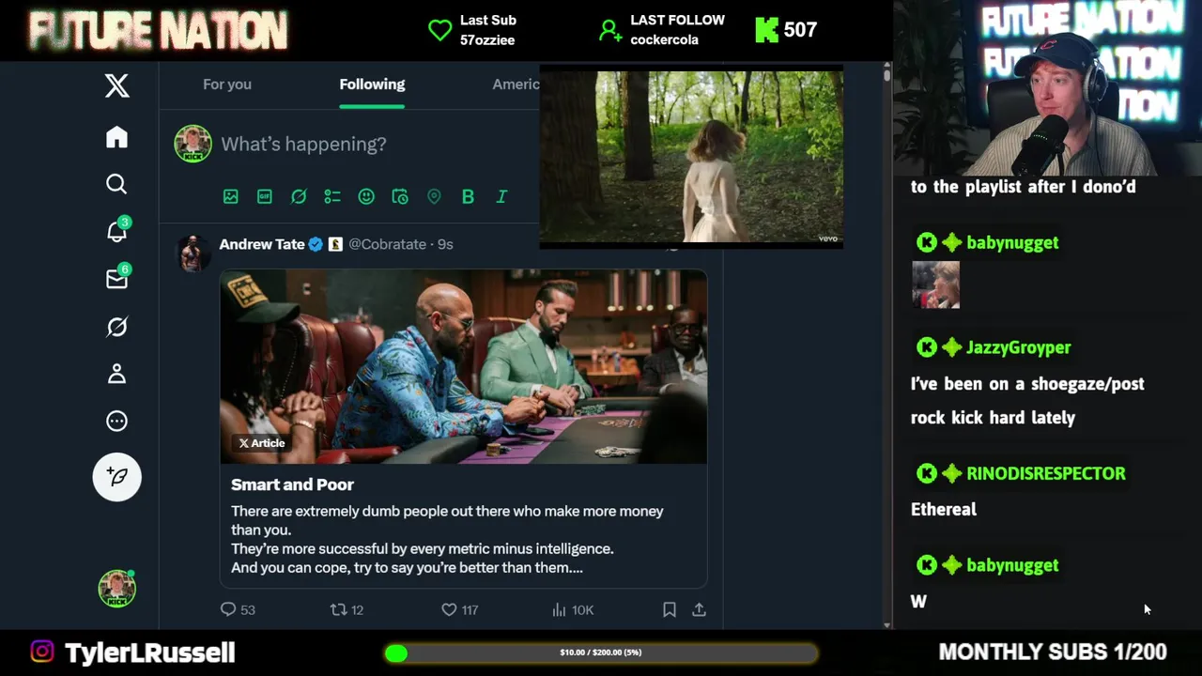Open Andrew Tate's profile name link

click(x=262, y=244)
